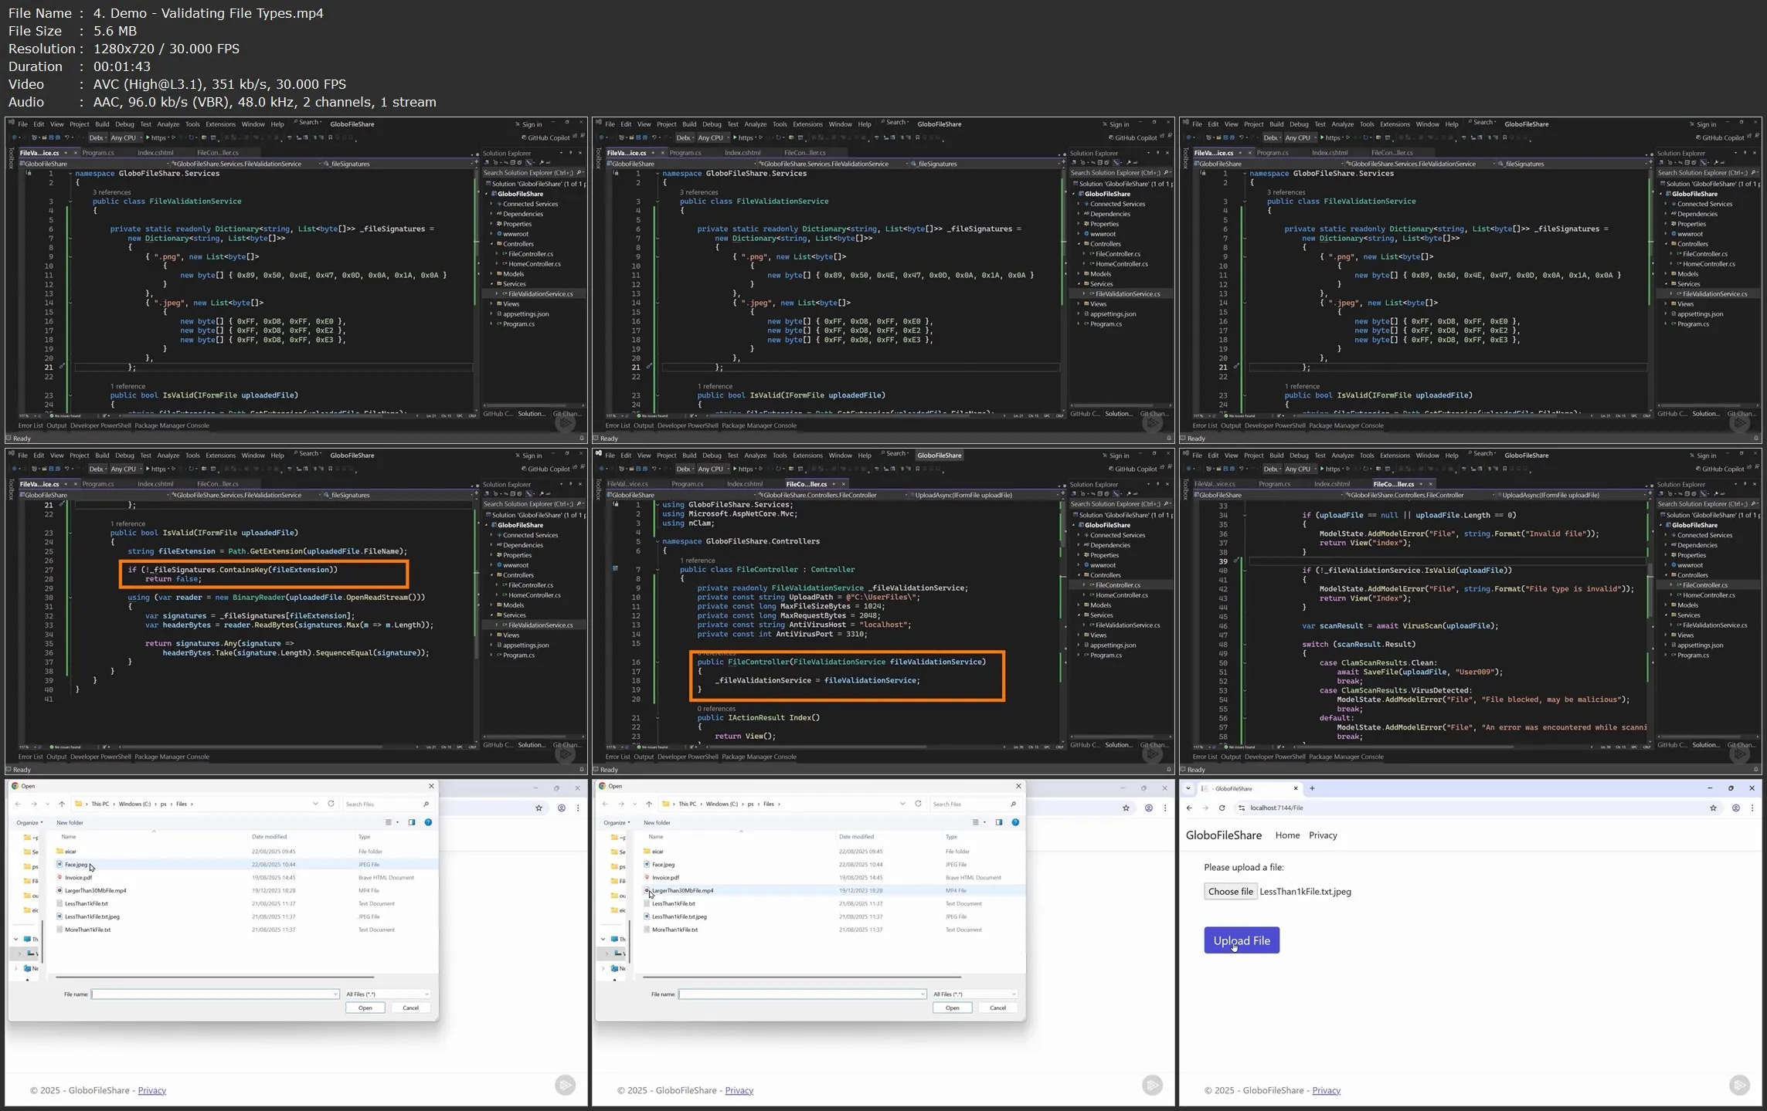Open Privacy in the top navbar

pyautogui.click(x=1323, y=835)
